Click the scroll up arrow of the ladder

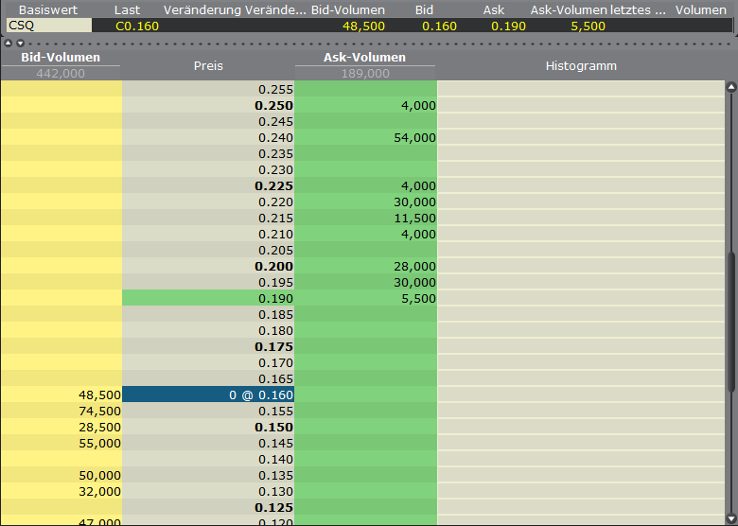tap(730, 87)
